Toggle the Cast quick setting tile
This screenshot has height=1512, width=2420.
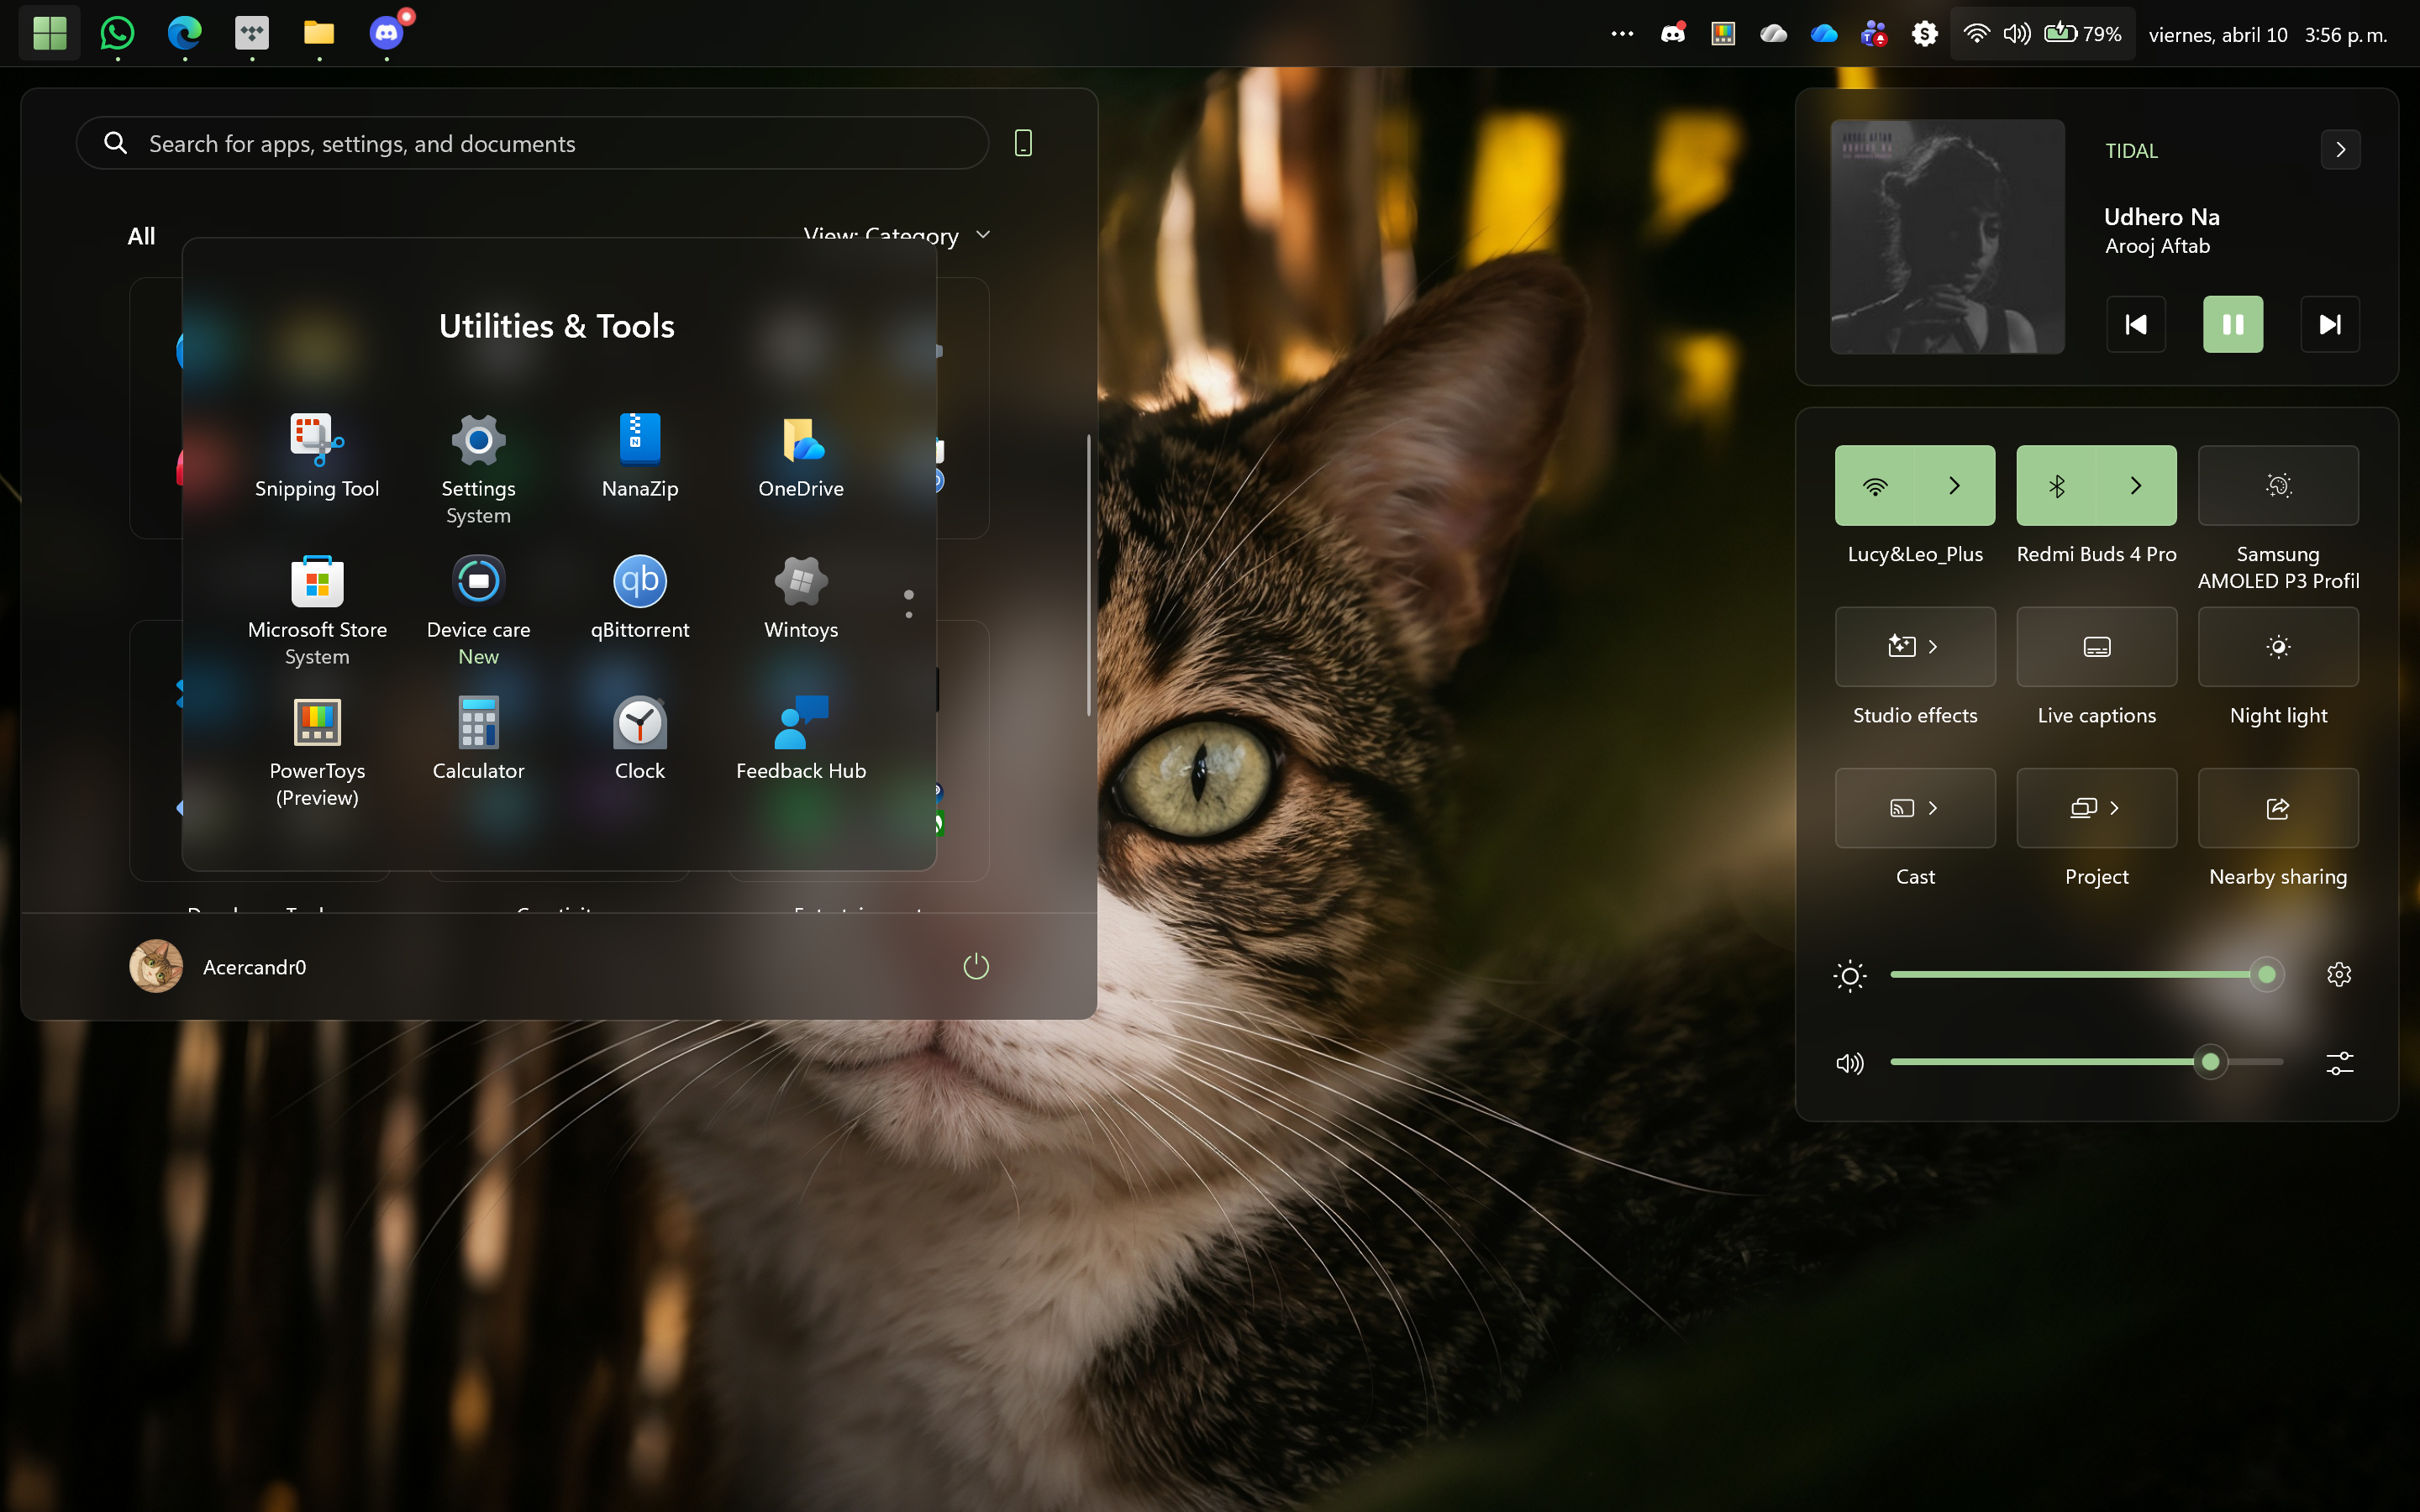[1915, 808]
